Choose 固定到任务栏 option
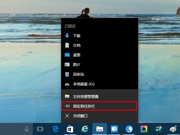Image resolution: width=180 pixels, height=135 pixels. [x=100, y=106]
